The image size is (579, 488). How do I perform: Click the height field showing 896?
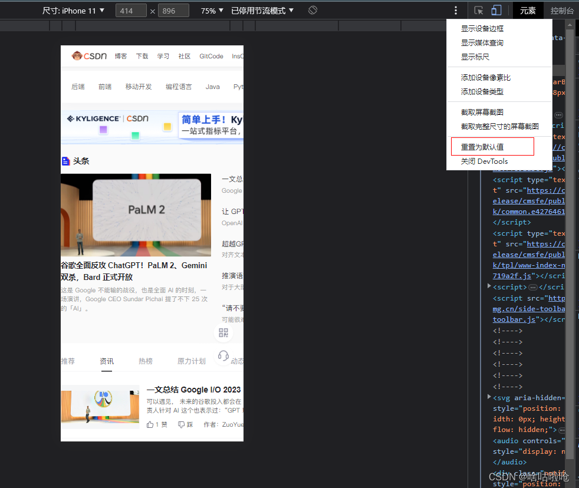click(x=173, y=11)
